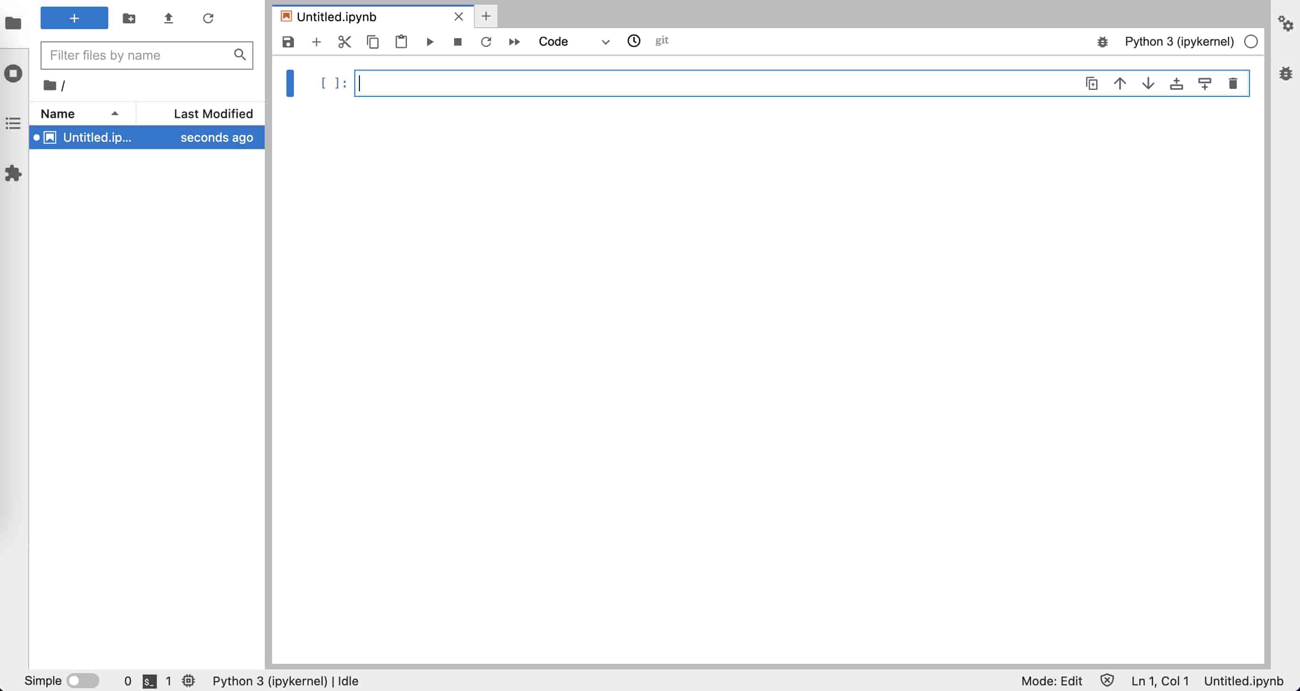Open the cell type Code dropdown
Image resolution: width=1300 pixels, height=691 pixels.
574,41
